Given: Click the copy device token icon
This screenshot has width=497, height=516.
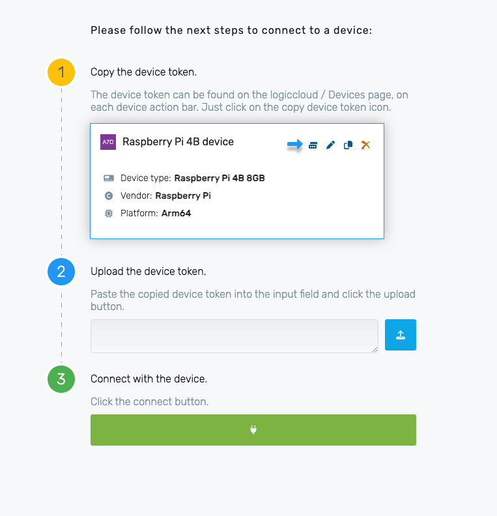Looking at the screenshot, I should coord(313,145).
